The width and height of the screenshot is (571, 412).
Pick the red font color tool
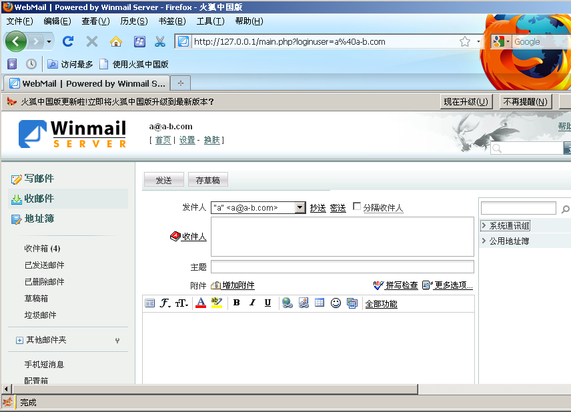pyautogui.click(x=201, y=303)
